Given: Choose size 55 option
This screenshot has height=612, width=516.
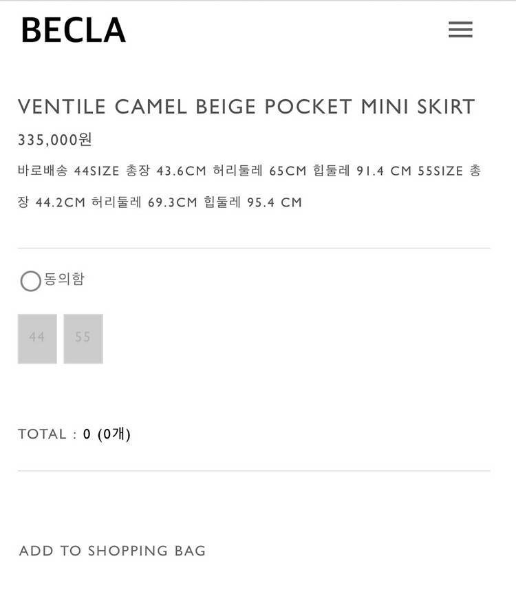Looking at the screenshot, I should pyautogui.click(x=83, y=339).
